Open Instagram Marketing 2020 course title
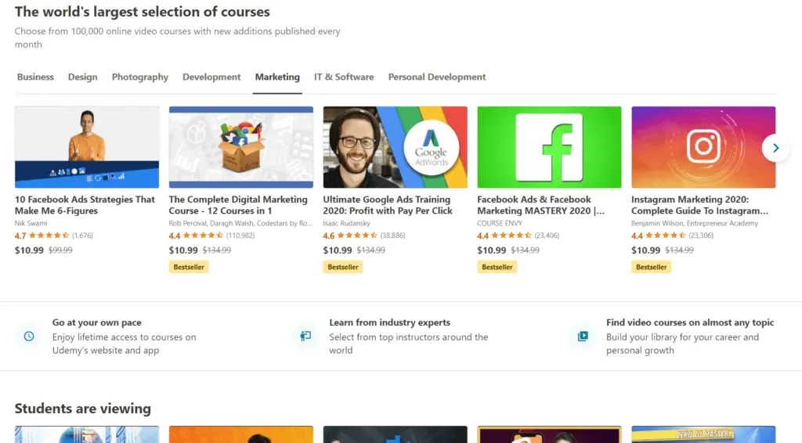The height and width of the screenshot is (443, 802). click(x=699, y=205)
